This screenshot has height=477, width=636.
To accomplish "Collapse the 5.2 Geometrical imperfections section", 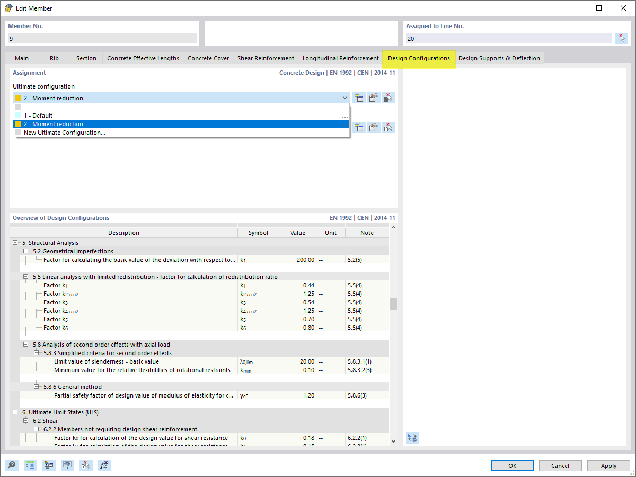I will pyautogui.click(x=25, y=251).
